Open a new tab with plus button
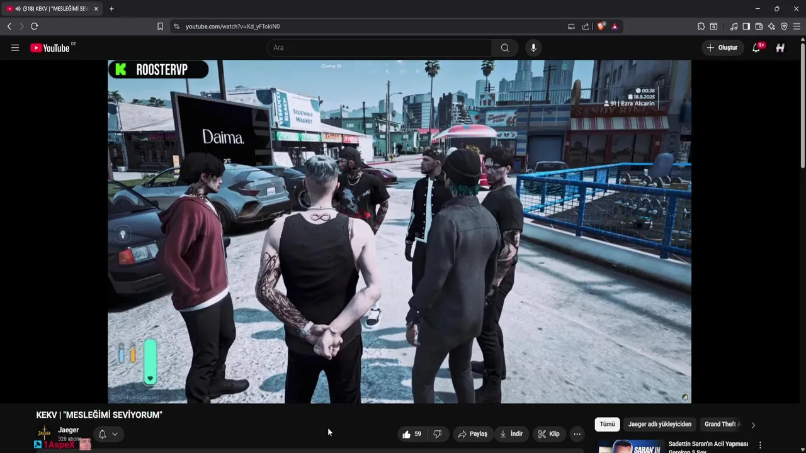806x453 pixels. [x=111, y=9]
